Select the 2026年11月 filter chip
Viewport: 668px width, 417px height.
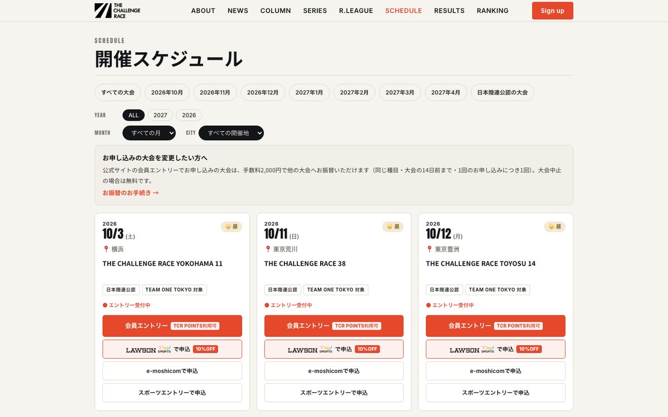pos(215,92)
